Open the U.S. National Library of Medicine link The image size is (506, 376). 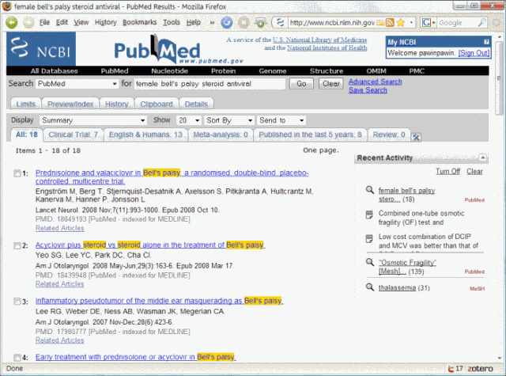(x=319, y=40)
